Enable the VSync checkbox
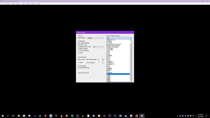The height and width of the screenshot is (118, 210). (79, 53)
